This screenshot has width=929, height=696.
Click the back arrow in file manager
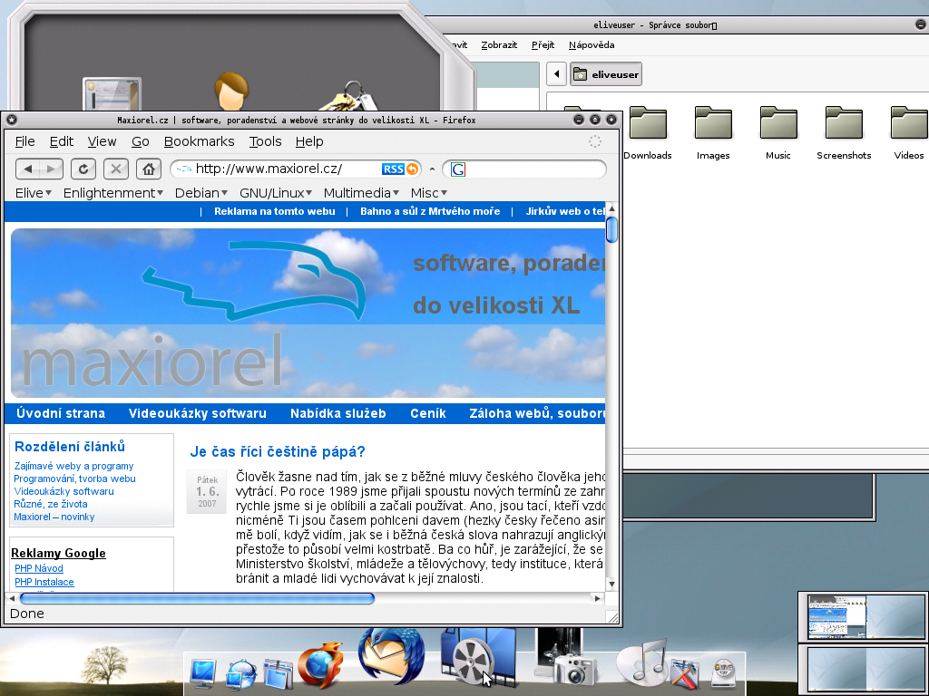tap(556, 74)
